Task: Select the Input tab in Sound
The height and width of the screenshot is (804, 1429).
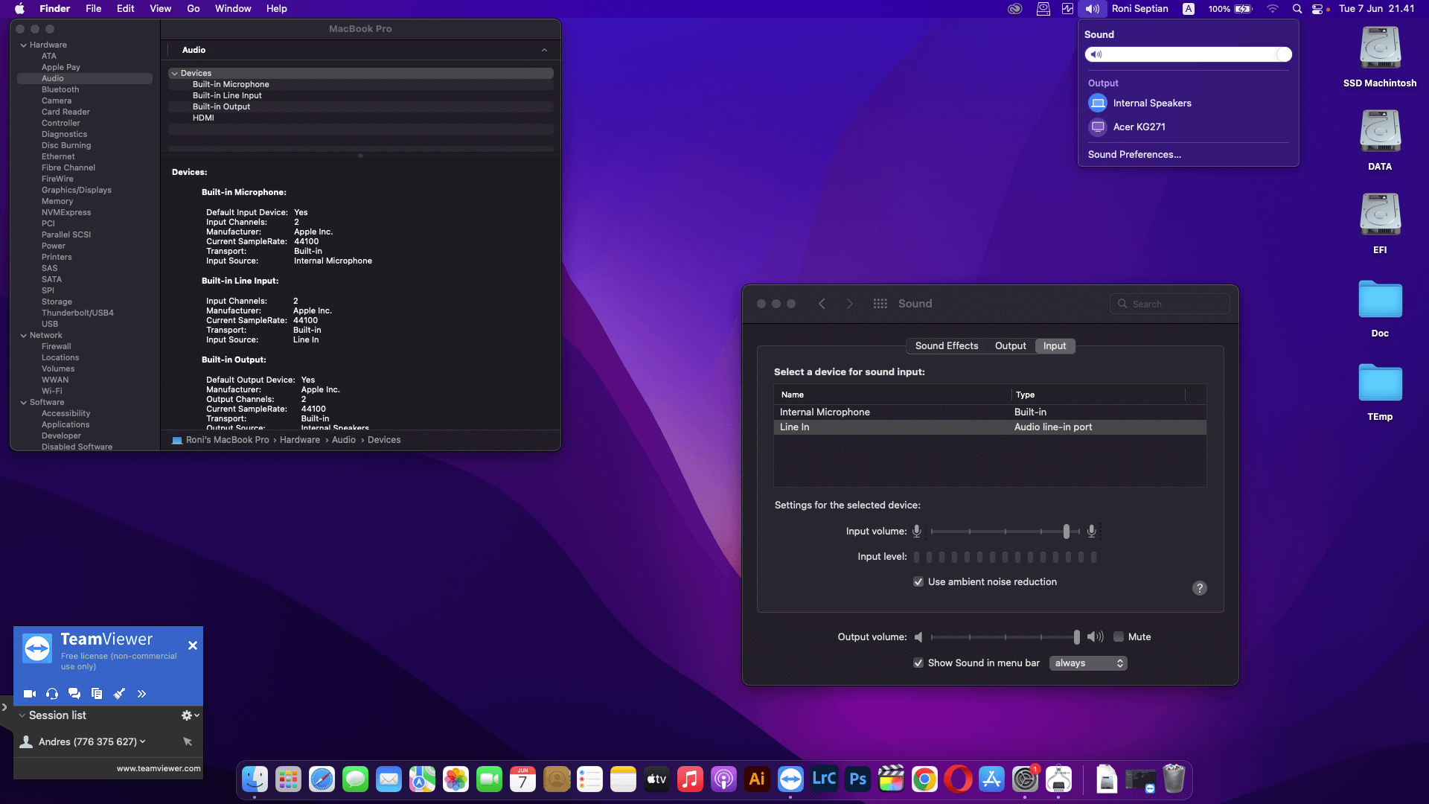Action: 1055,346
